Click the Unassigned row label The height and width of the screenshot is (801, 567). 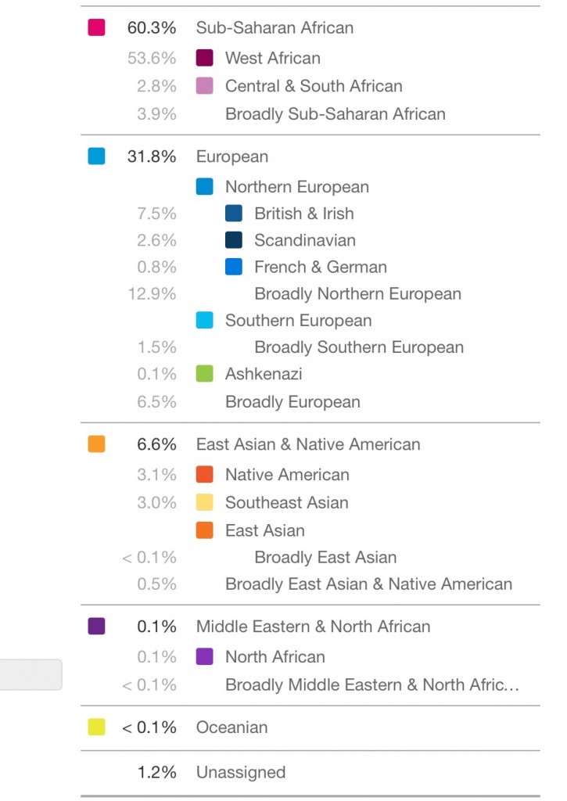[240, 773]
